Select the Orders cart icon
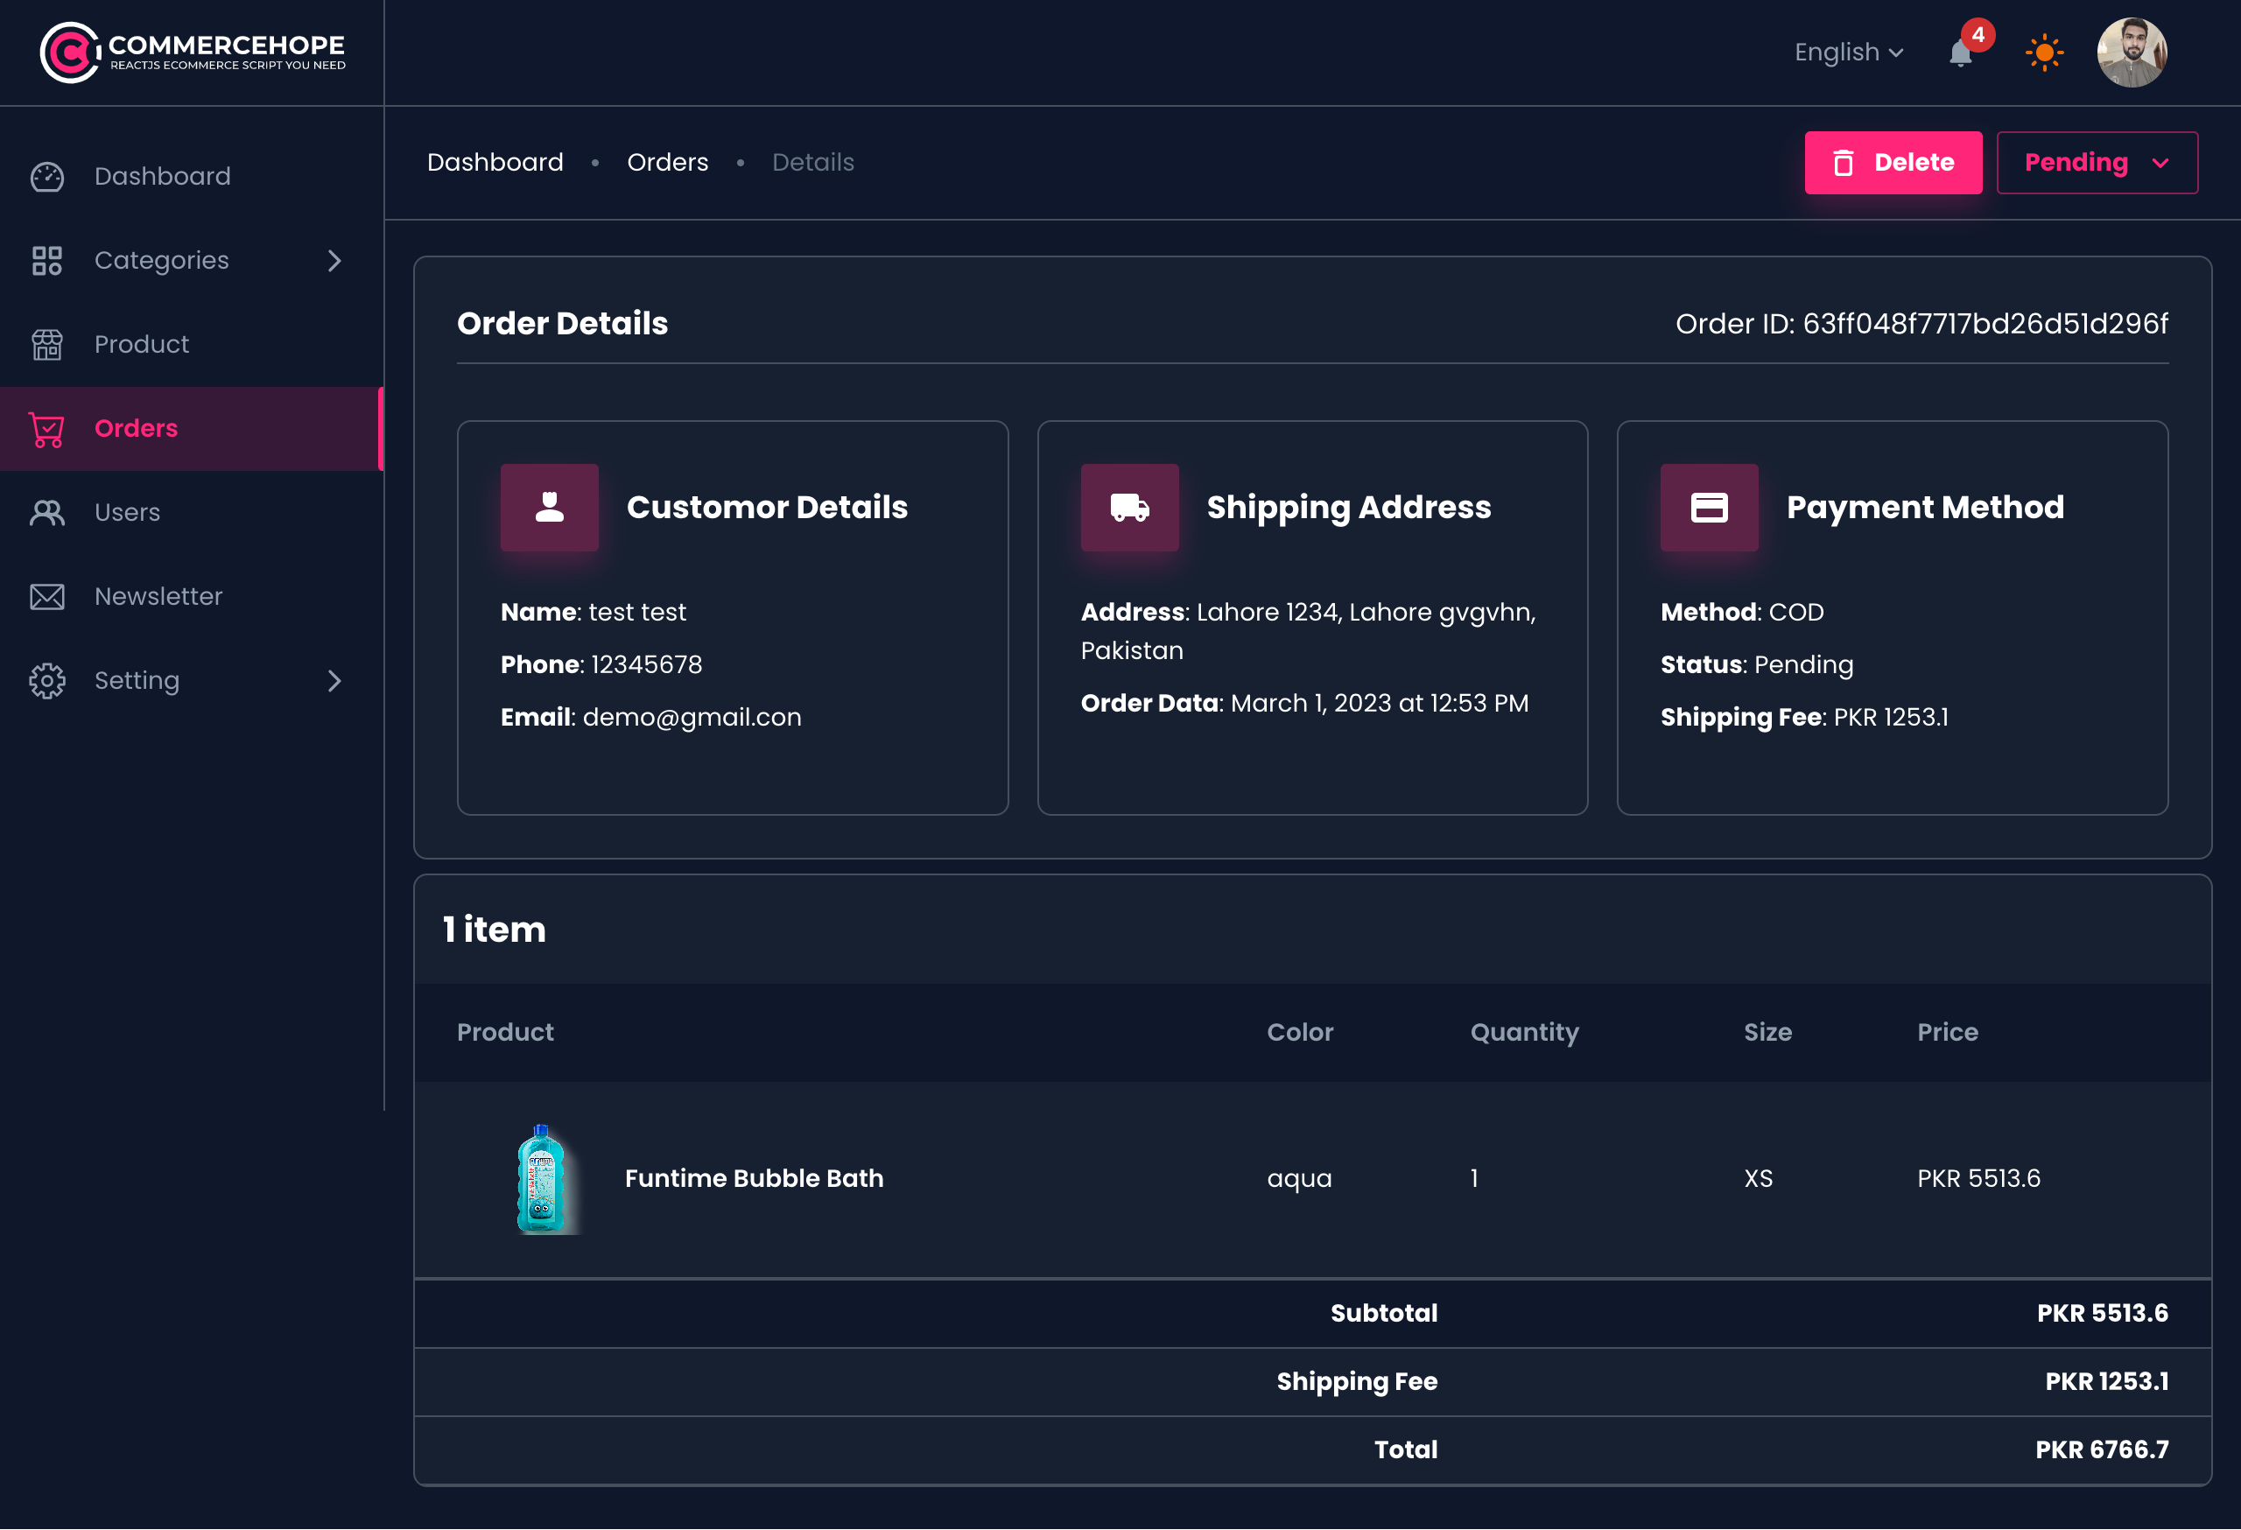 pyautogui.click(x=46, y=429)
